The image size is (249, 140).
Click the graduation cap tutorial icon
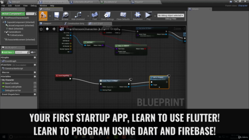pos(231,2)
